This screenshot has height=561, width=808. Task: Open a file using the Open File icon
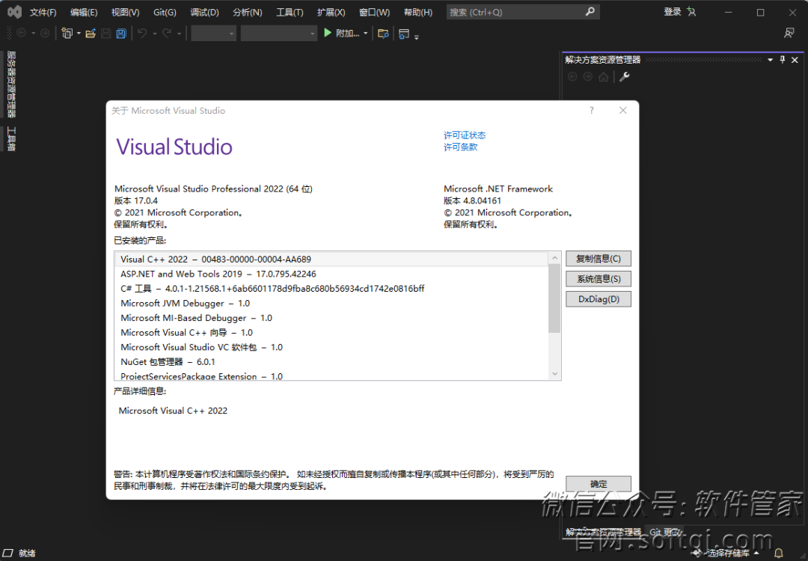(x=91, y=33)
